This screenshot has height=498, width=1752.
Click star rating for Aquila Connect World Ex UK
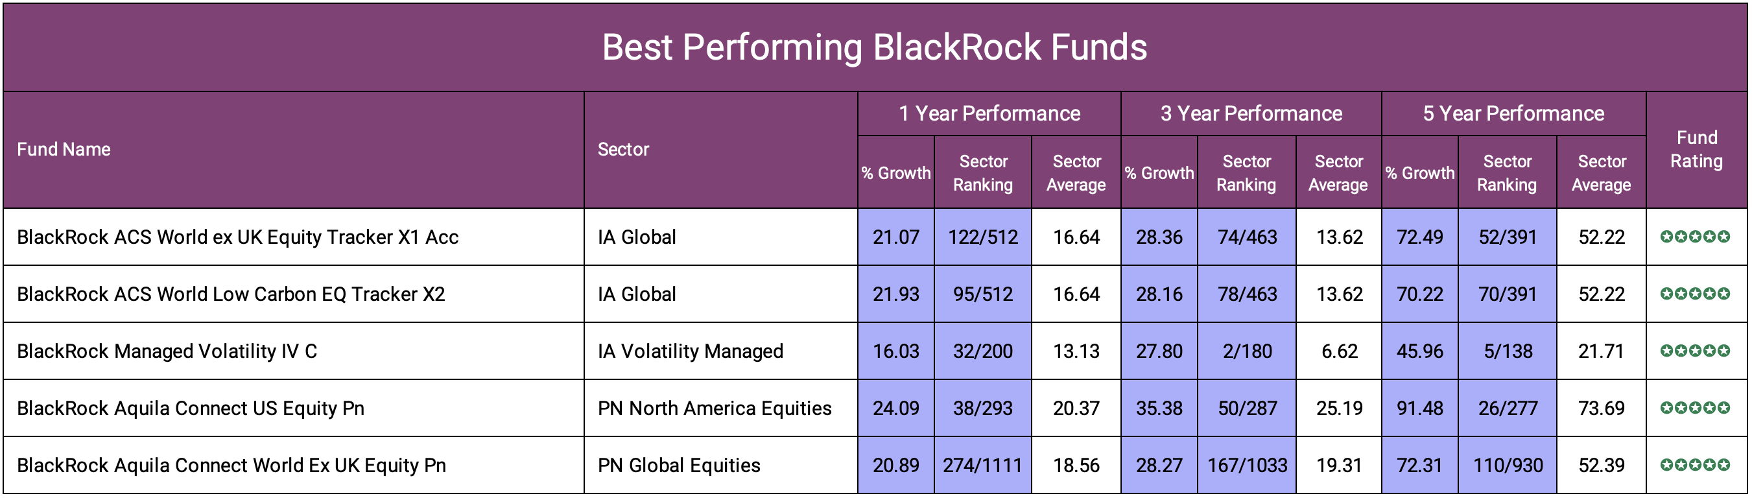(1695, 466)
